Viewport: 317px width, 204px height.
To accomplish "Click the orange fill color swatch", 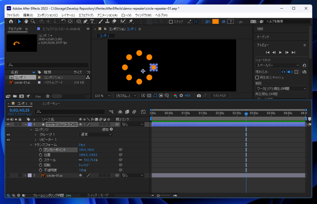I will [x=215, y=22].
